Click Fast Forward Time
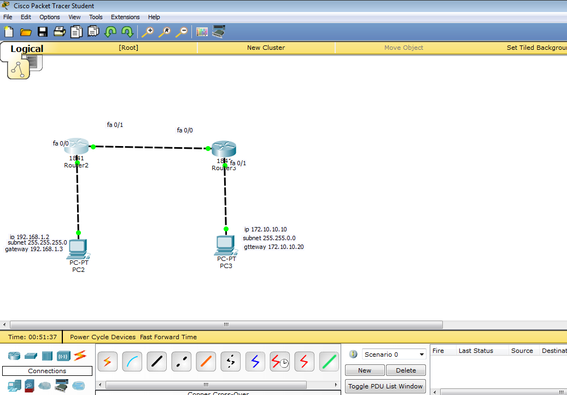 [x=168, y=337]
